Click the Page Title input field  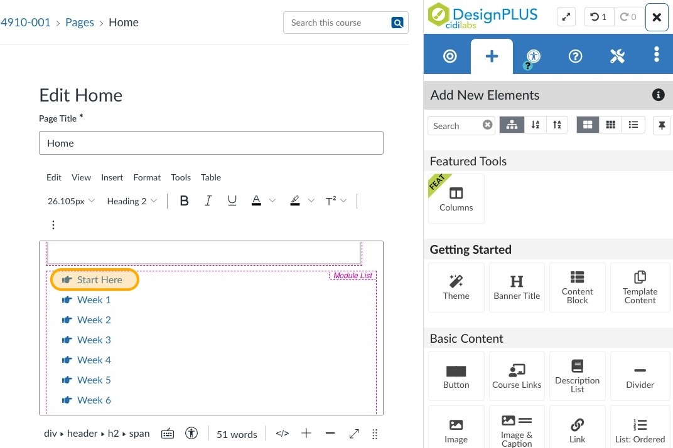[211, 143]
